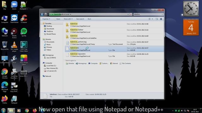Image resolution: width=202 pixels, height=113 pixels.
Task: Select the kdenlive_action.log result
Action: click(114, 43)
